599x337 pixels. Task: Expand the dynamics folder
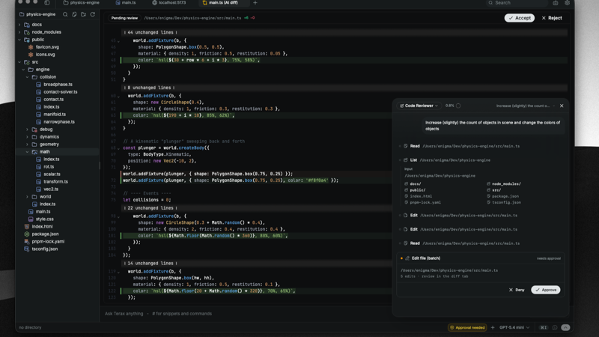(x=27, y=137)
